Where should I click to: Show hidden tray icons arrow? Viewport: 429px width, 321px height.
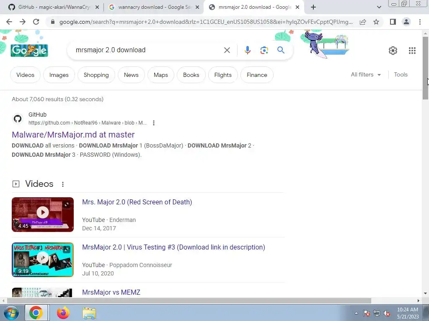(x=356, y=313)
